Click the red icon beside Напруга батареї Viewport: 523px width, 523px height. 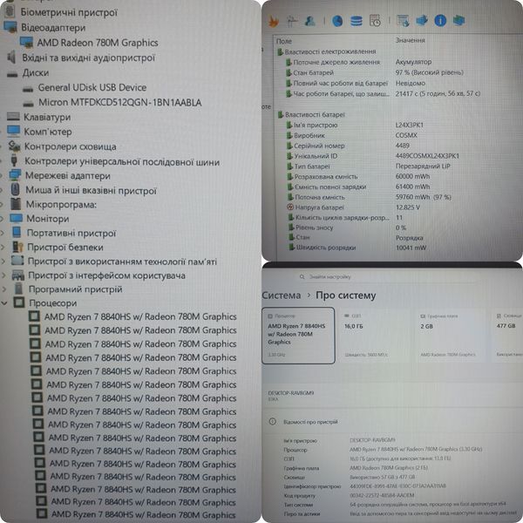(x=290, y=207)
